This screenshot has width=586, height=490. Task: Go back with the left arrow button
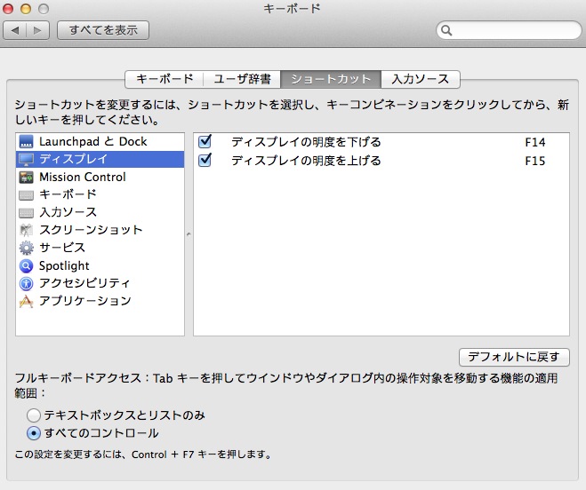point(15,30)
